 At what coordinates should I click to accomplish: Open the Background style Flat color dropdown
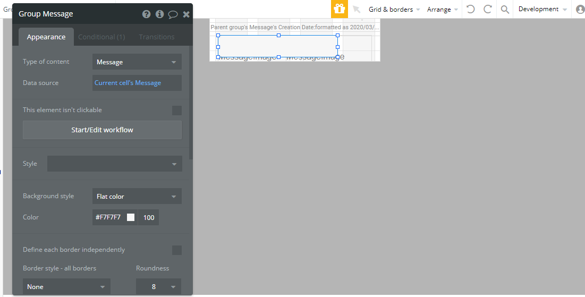tap(137, 196)
